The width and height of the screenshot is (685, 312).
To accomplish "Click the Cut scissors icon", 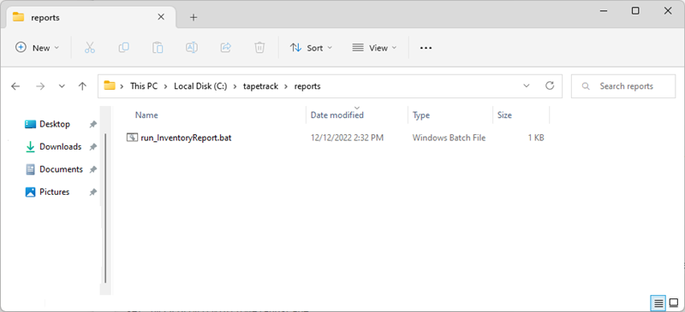I will tap(90, 48).
